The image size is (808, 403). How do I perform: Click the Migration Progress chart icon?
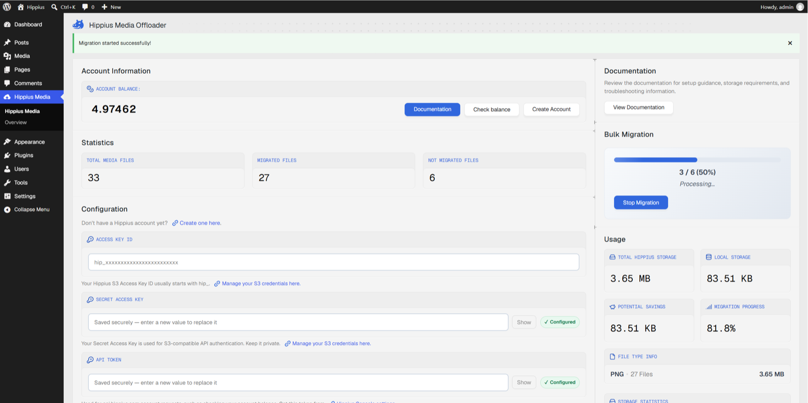709,307
